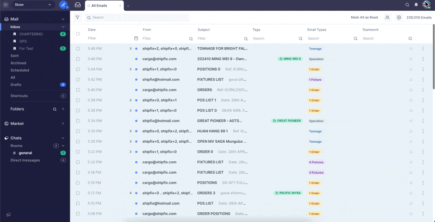Click the compose new email pencil button
Image resolution: width=435 pixels, height=222 pixels.
63,5
